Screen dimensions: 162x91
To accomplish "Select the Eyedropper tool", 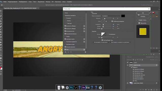I will click(1, 24).
